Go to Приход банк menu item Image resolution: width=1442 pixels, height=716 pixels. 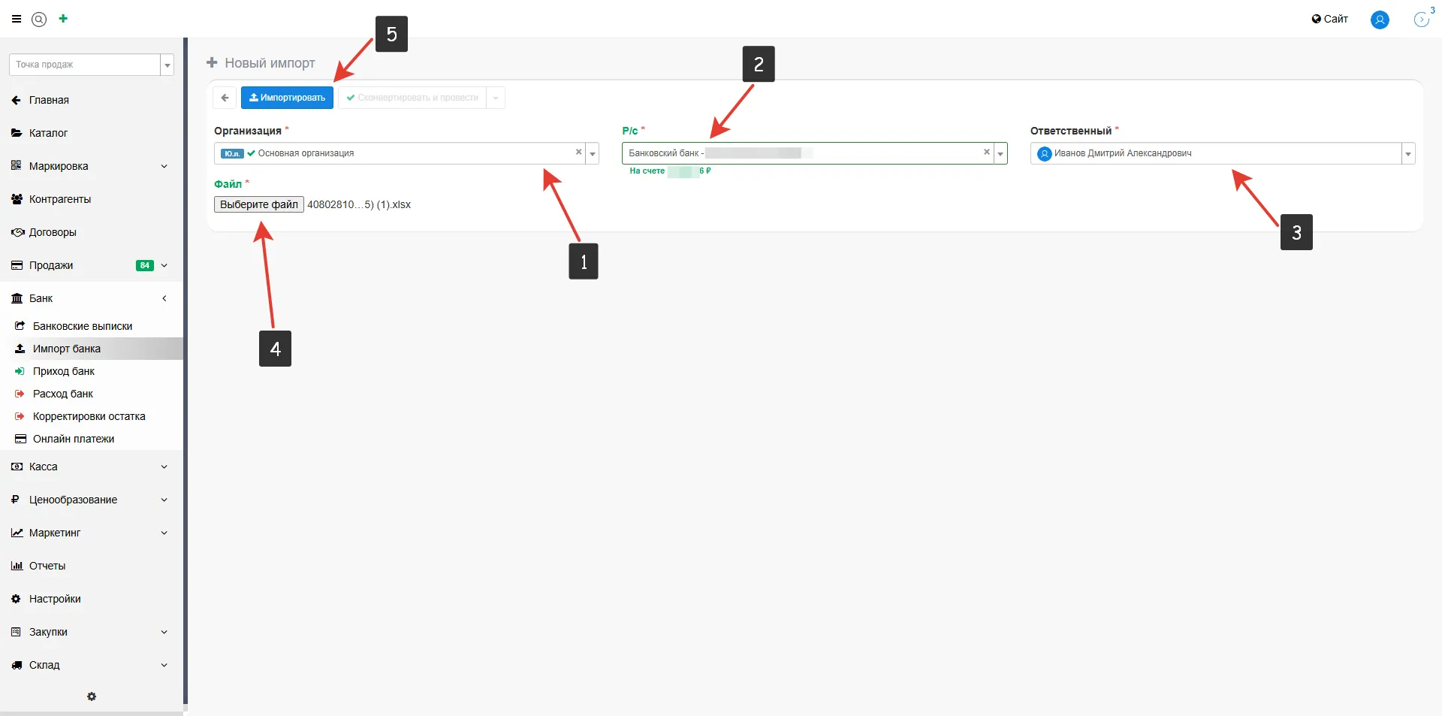click(64, 371)
